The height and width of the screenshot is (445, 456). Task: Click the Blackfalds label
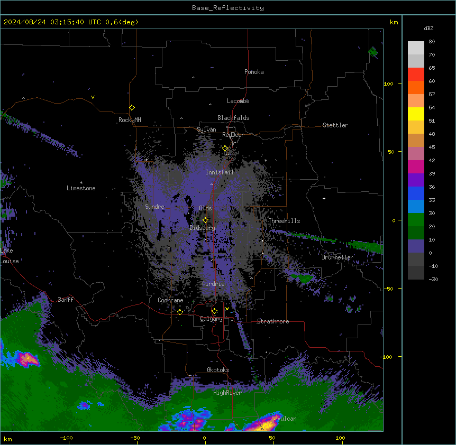tap(233, 118)
